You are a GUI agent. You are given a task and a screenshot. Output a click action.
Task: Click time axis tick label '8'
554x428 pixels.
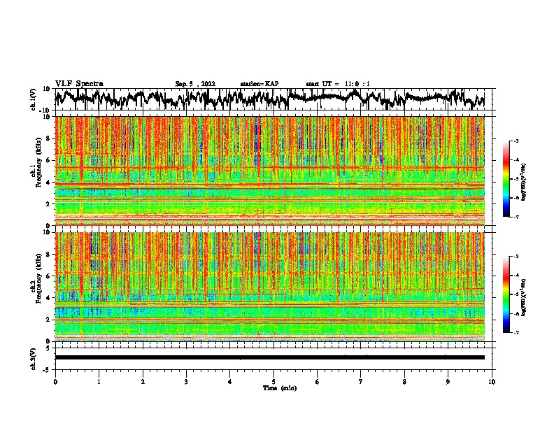tap(404, 382)
